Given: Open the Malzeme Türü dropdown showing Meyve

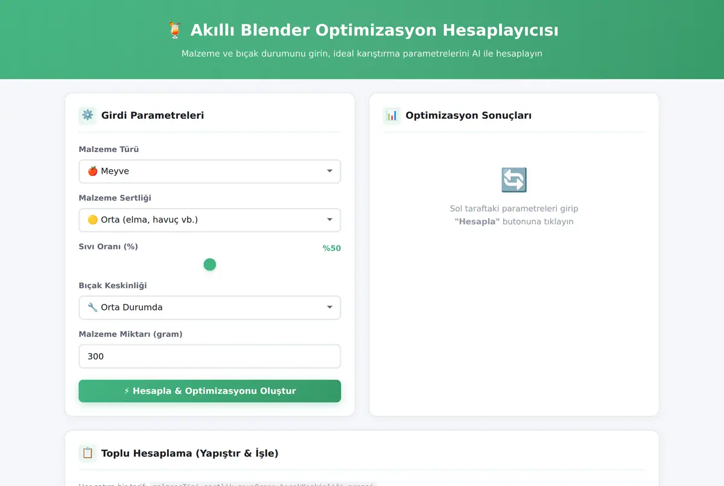Looking at the screenshot, I should 210,171.
